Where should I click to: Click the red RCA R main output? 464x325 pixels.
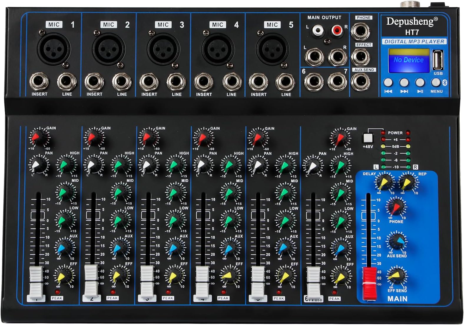[x=337, y=30]
